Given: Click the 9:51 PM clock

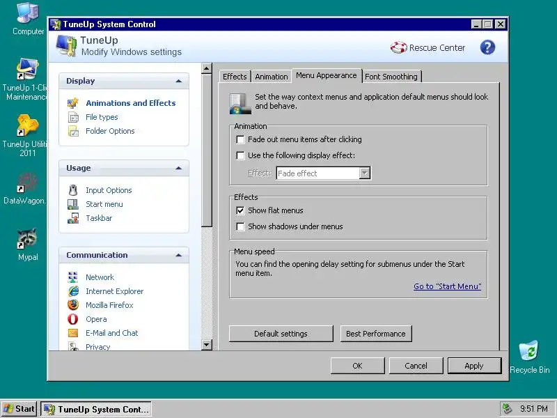Looking at the screenshot, I should point(534,409).
